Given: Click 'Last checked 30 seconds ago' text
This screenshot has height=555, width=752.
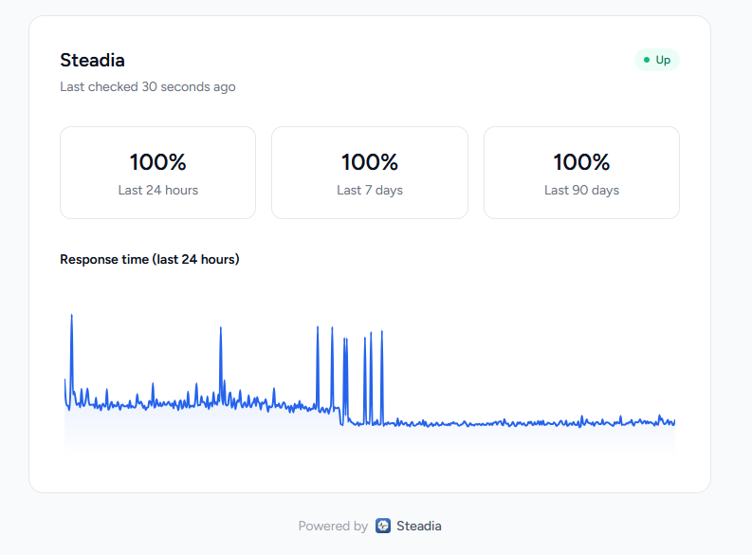Looking at the screenshot, I should [148, 87].
